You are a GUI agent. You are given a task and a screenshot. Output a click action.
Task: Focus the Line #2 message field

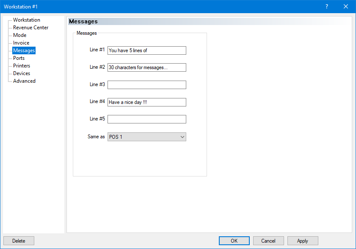146,67
